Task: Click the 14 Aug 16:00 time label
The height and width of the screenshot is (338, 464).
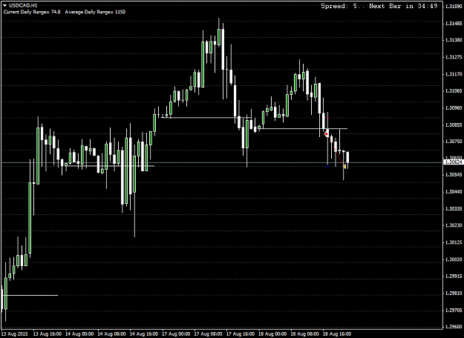Action: point(144,334)
